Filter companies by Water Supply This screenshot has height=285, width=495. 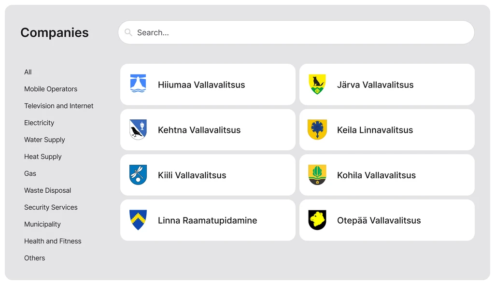click(44, 140)
